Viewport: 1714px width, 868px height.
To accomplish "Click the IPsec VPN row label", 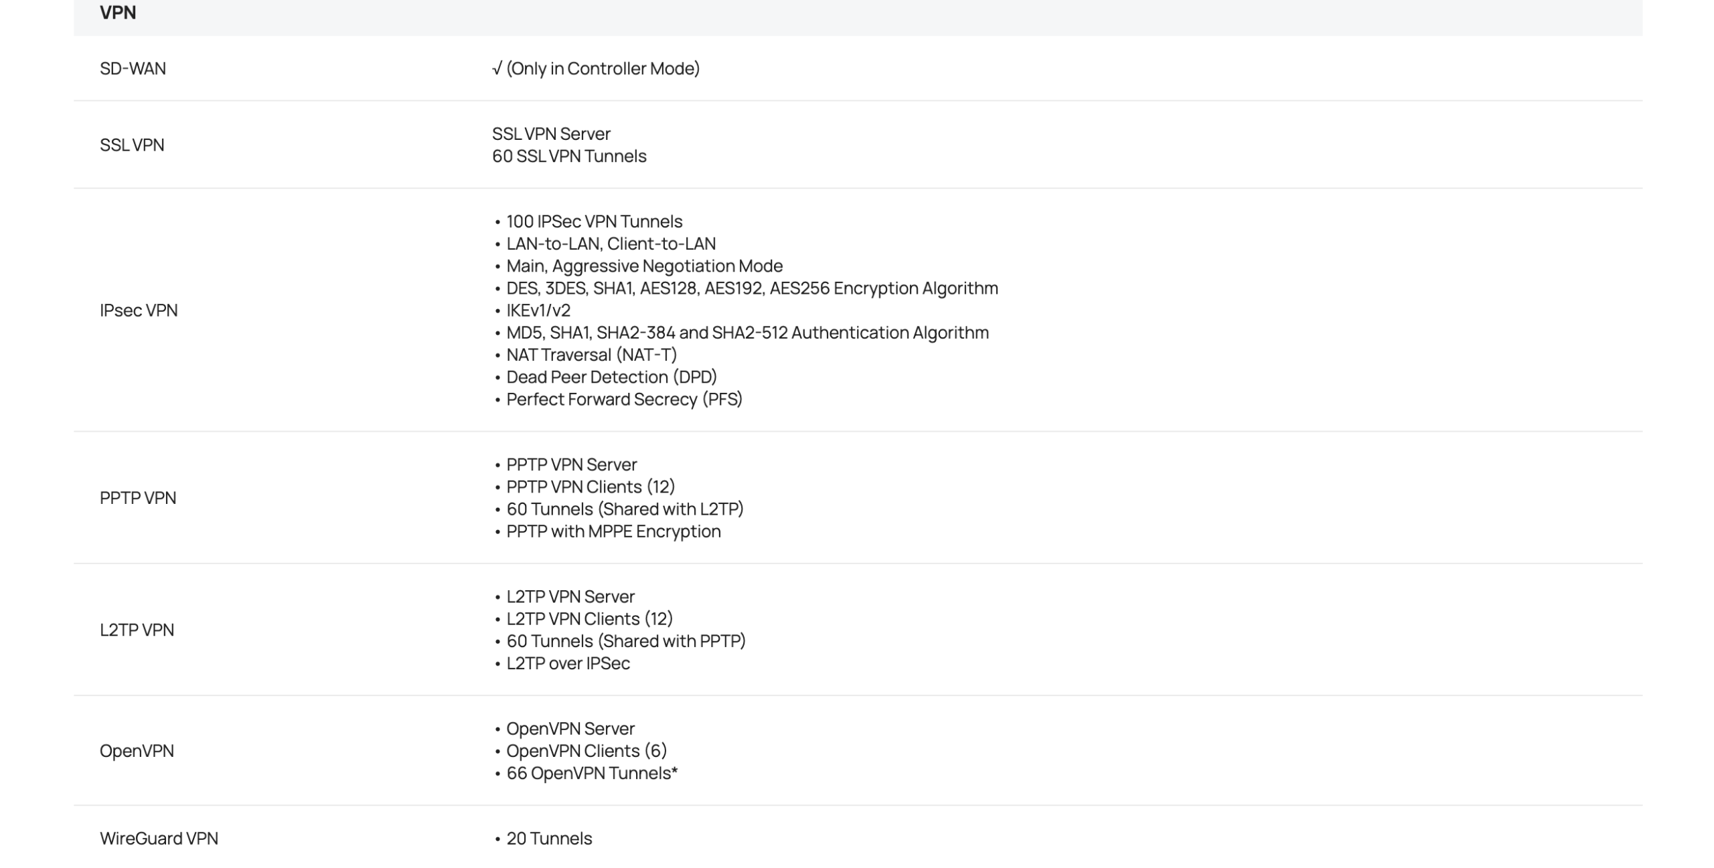I will click(x=139, y=310).
